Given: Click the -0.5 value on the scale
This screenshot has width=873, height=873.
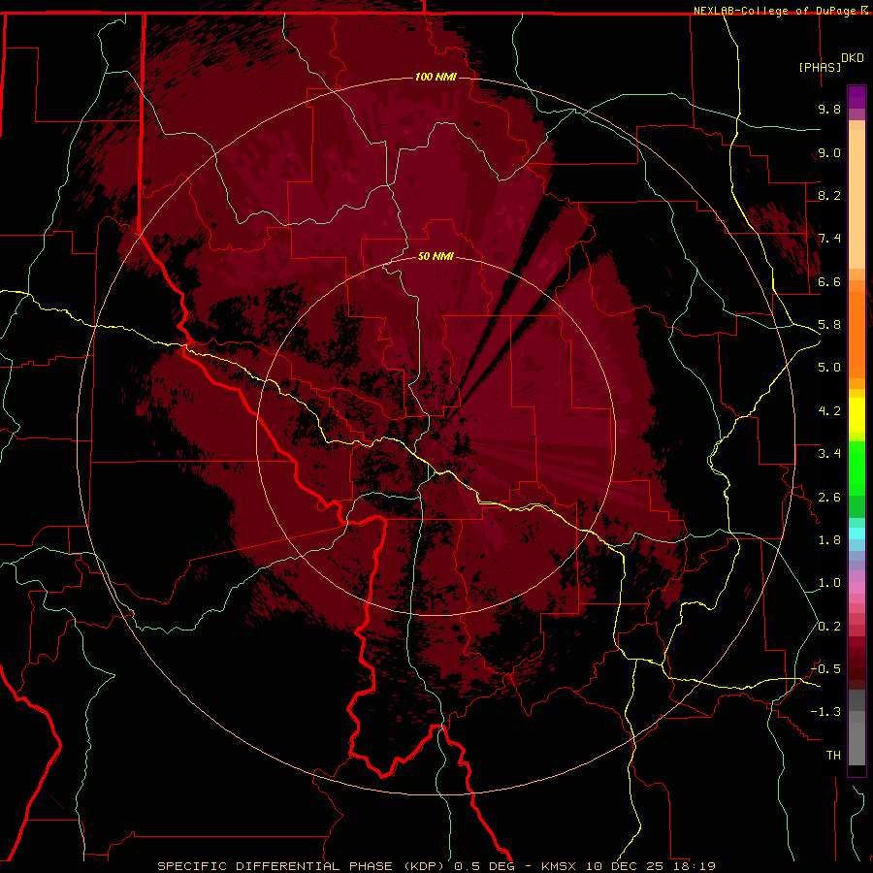Looking at the screenshot, I should click(825, 669).
